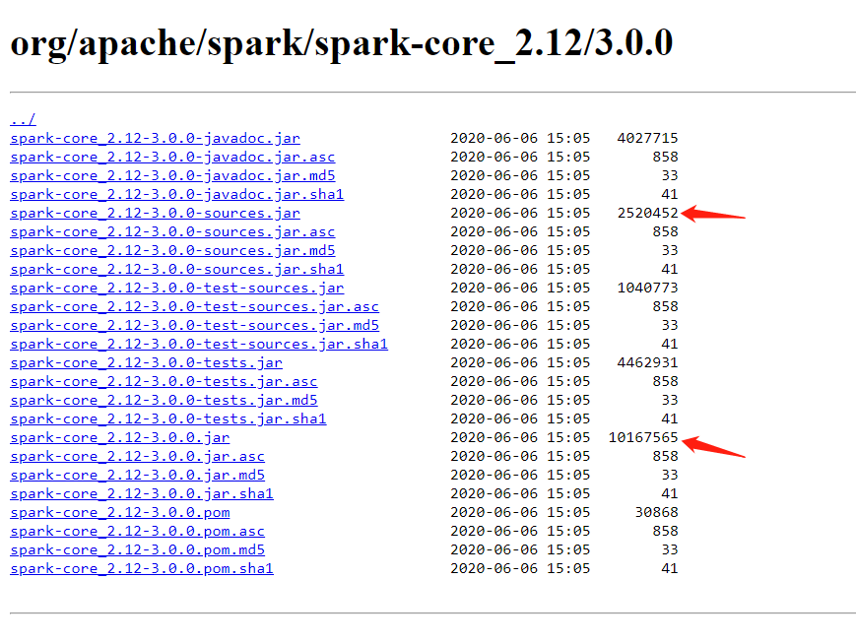Open spark-core_2.12-3.0.0-test-sources.jar.sha1 link
856x643 pixels.
(199, 344)
